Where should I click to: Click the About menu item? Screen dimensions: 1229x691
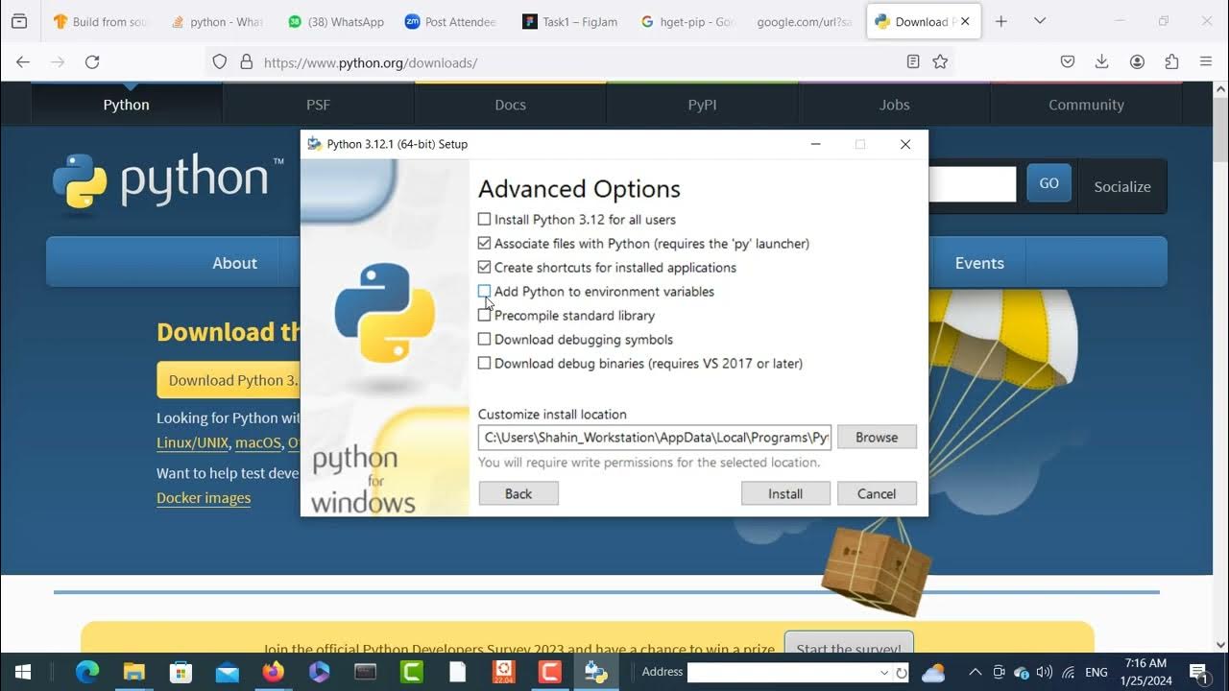[234, 263]
